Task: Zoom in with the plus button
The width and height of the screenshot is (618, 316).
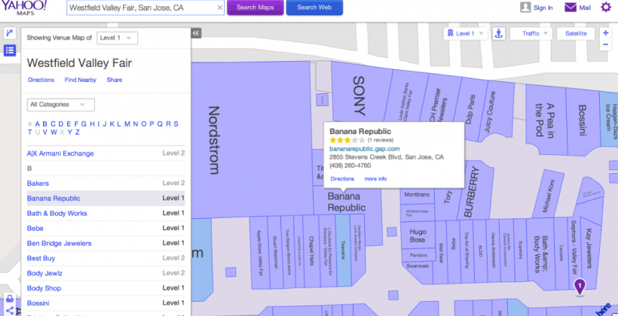Action: (605, 32)
